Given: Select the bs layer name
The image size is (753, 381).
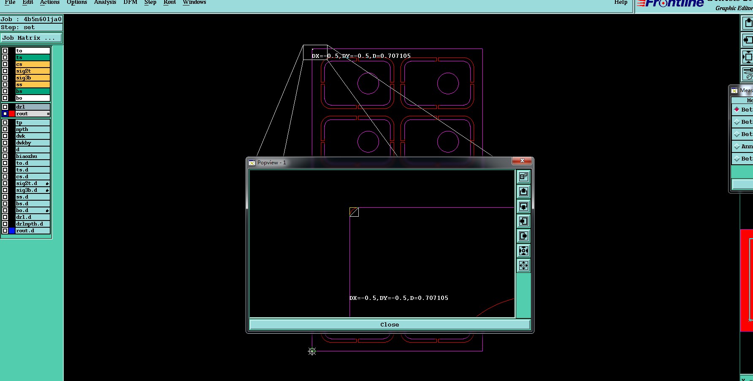Looking at the screenshot, I should [33, 91].
